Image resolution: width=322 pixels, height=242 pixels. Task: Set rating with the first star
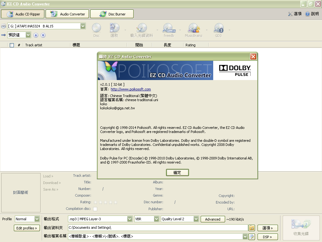point(95,202)
